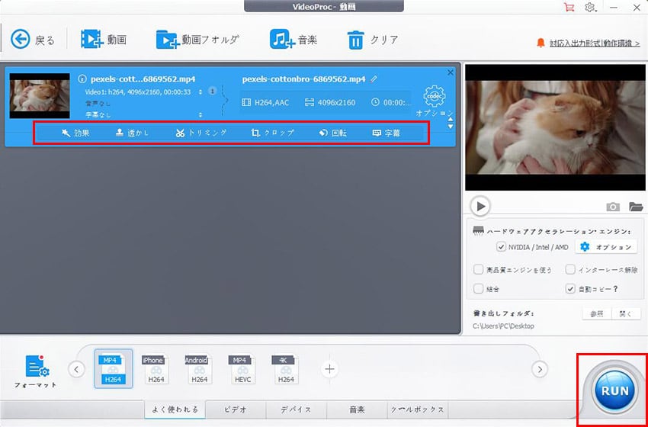Screen dimensions: 648x427
Task: Open codec オプション settings
Action: (435, 101)
